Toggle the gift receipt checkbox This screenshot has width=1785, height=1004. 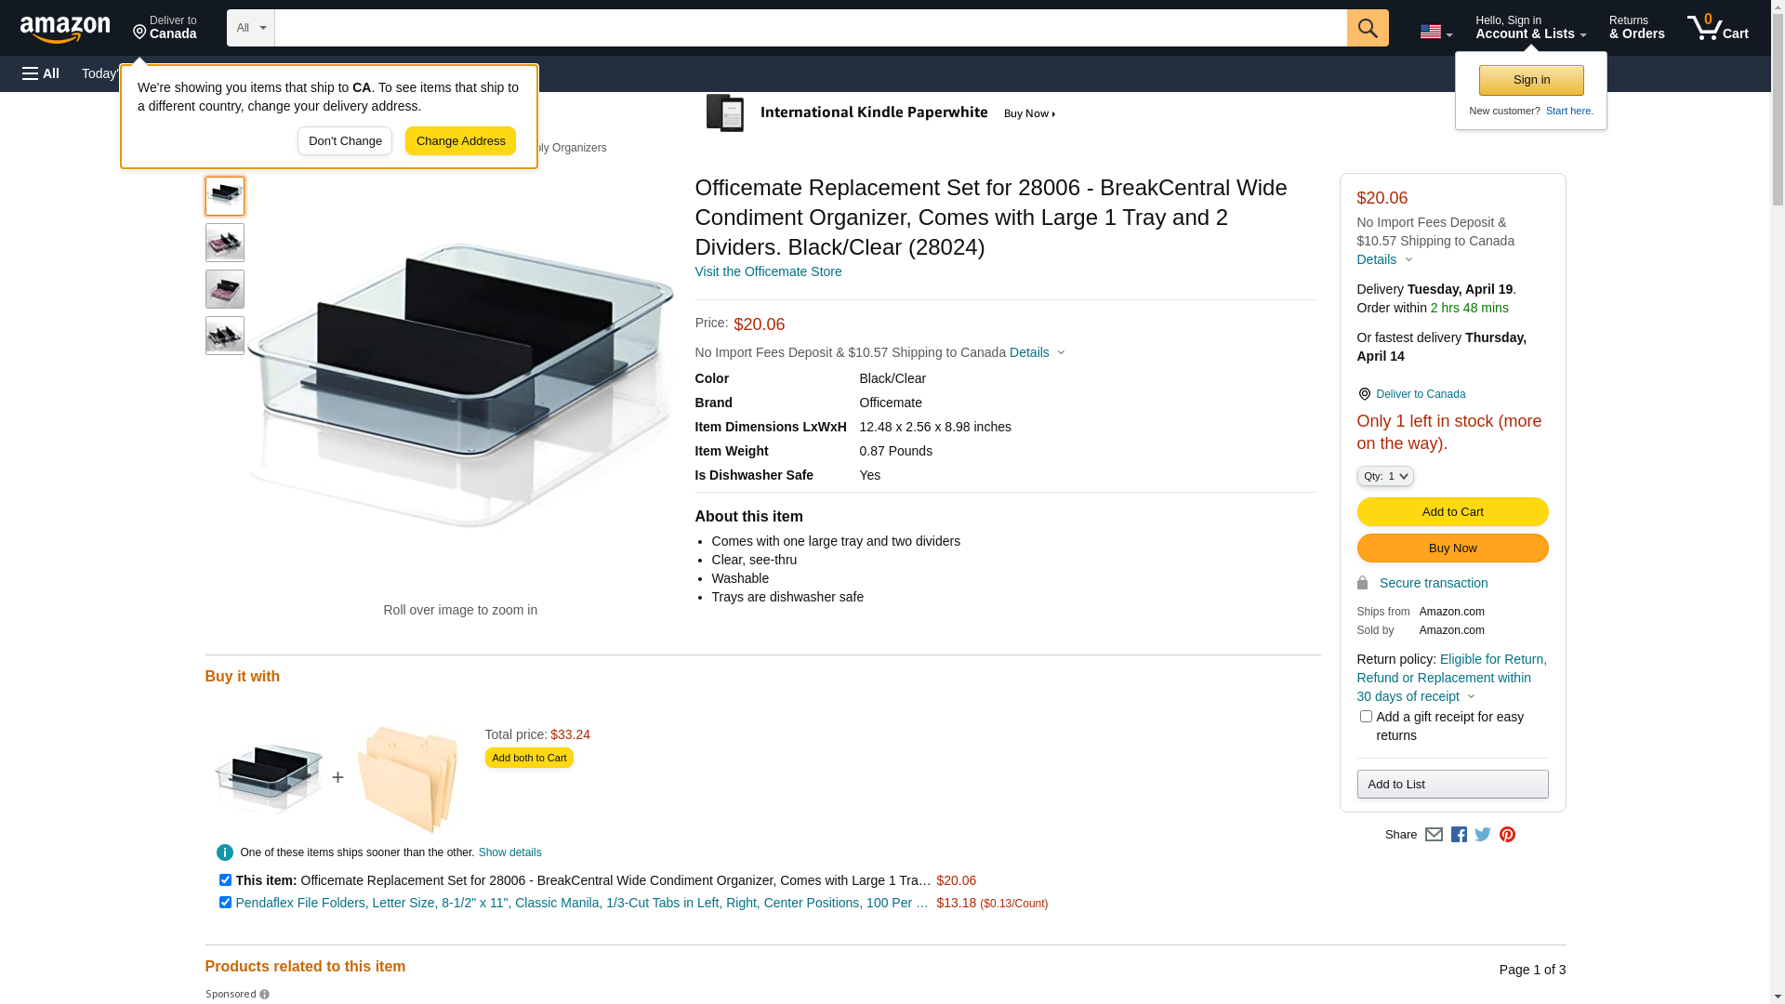click(x=1366, y=717)
